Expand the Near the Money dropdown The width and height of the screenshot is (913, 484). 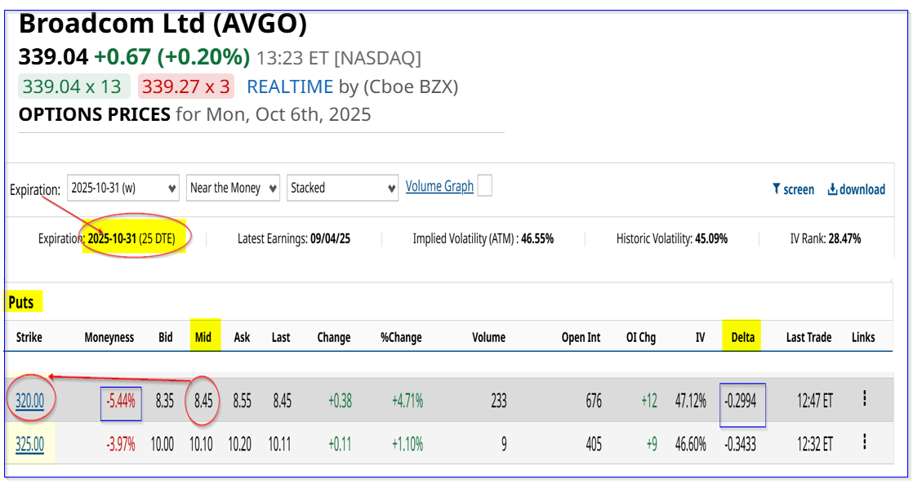(233, 188)
